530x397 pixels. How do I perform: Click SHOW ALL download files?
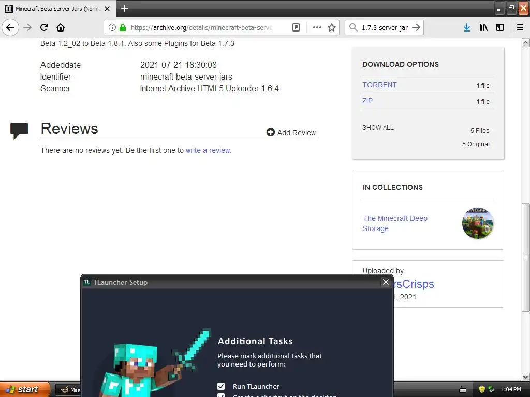[x=378, y=128]
